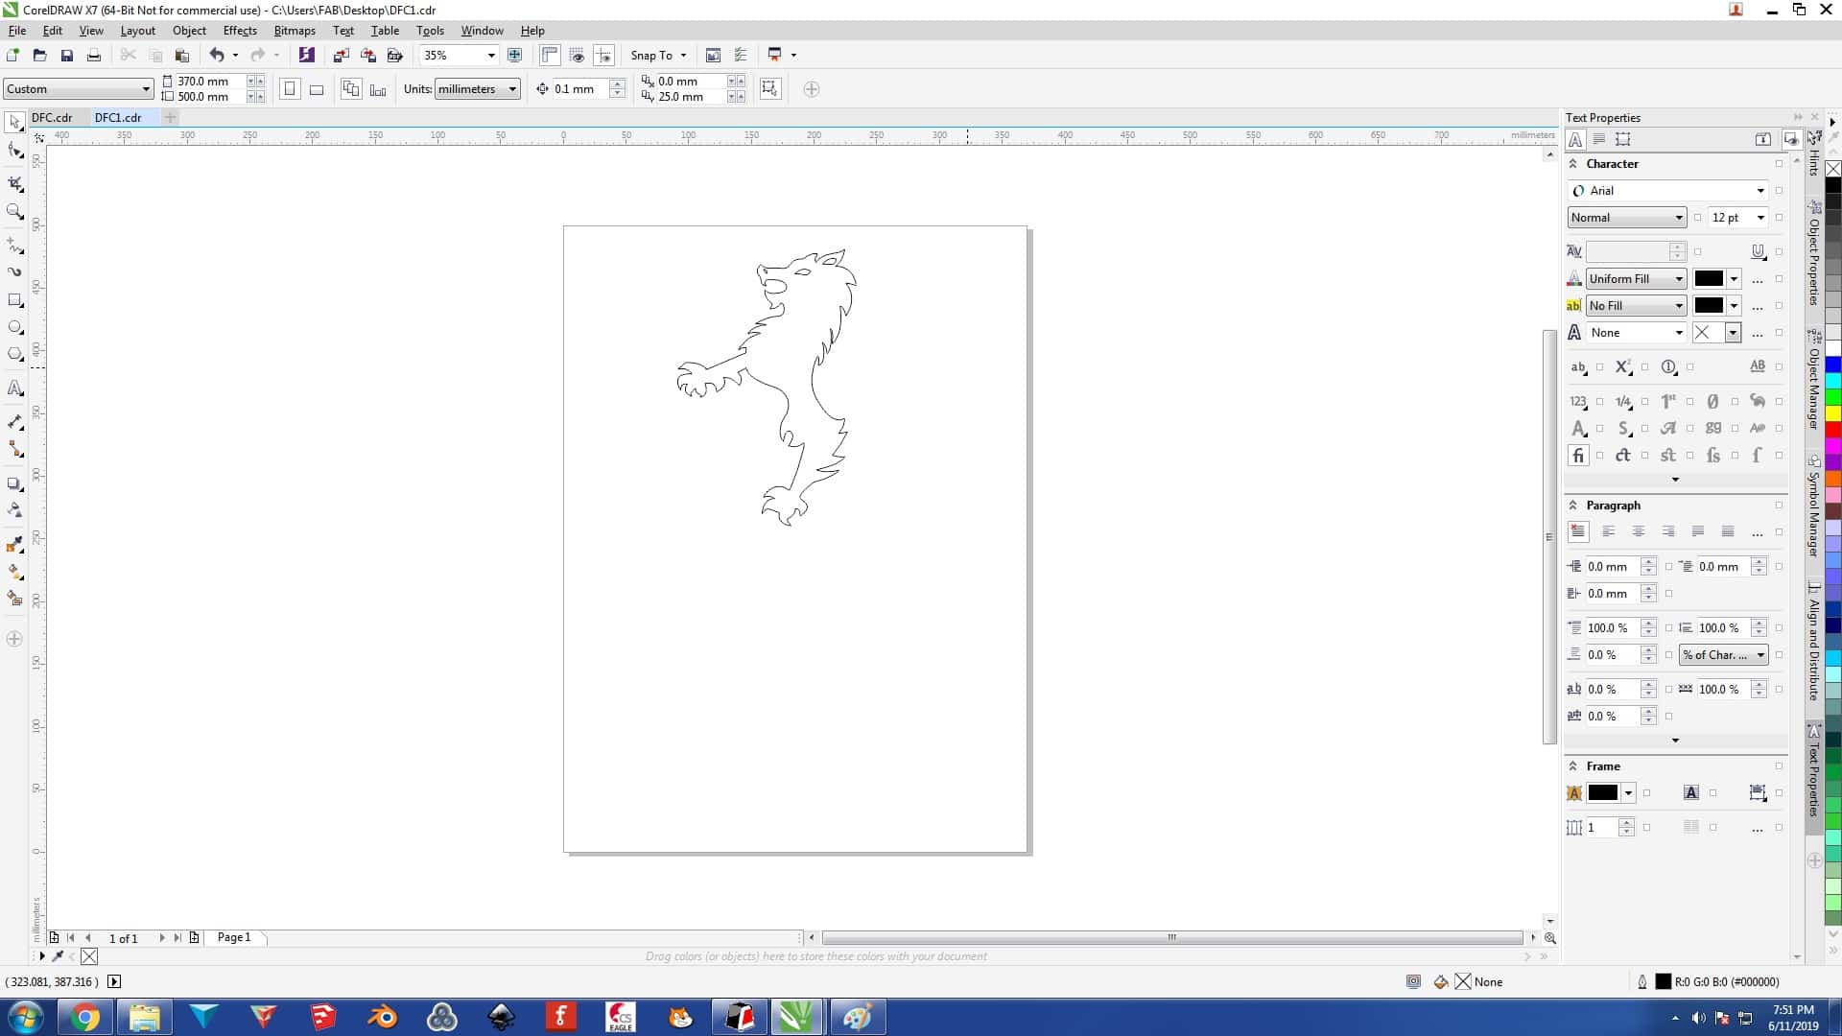The height and width of the screenshot is (1036, 1842).
Task: Choose the Ellipse tool
Action: (x=15, y=327)
